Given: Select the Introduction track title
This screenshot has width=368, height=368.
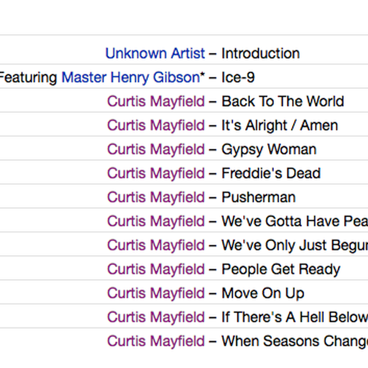Looking at the screenshot, I should [261, 53].
